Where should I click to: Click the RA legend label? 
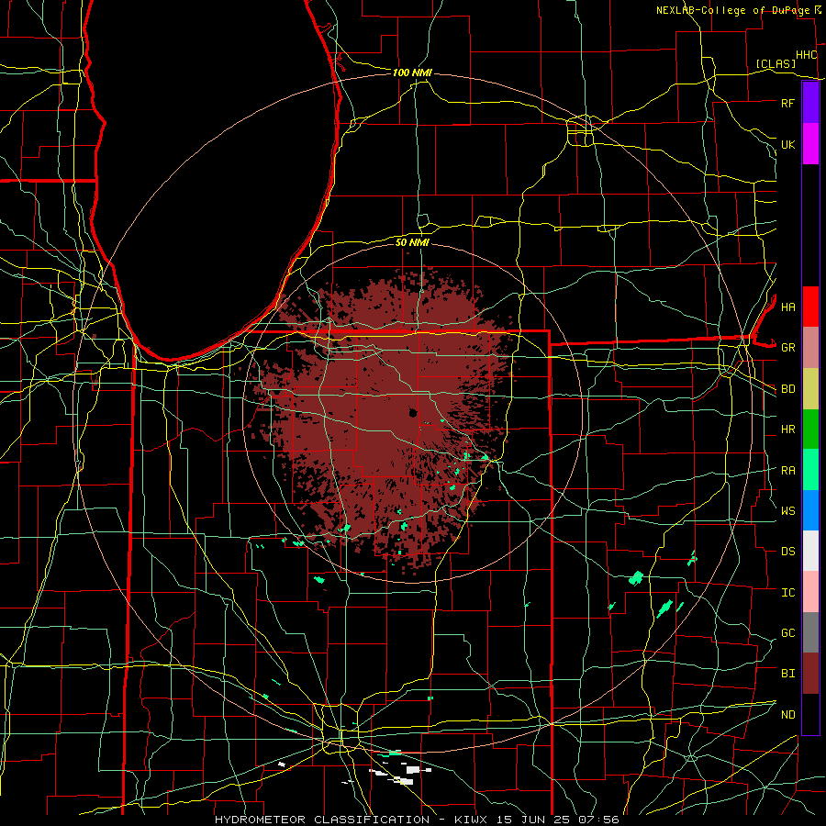(x=787, y=471)
